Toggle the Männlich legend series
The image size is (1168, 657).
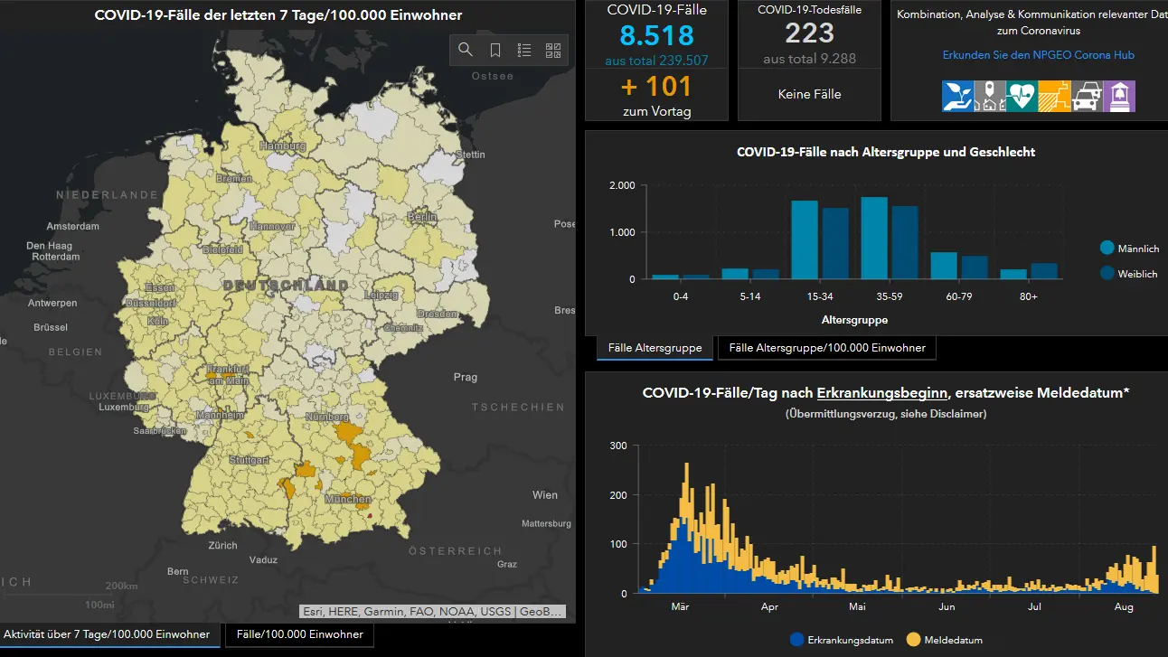pyautogui.click(x=1128, y=248)
